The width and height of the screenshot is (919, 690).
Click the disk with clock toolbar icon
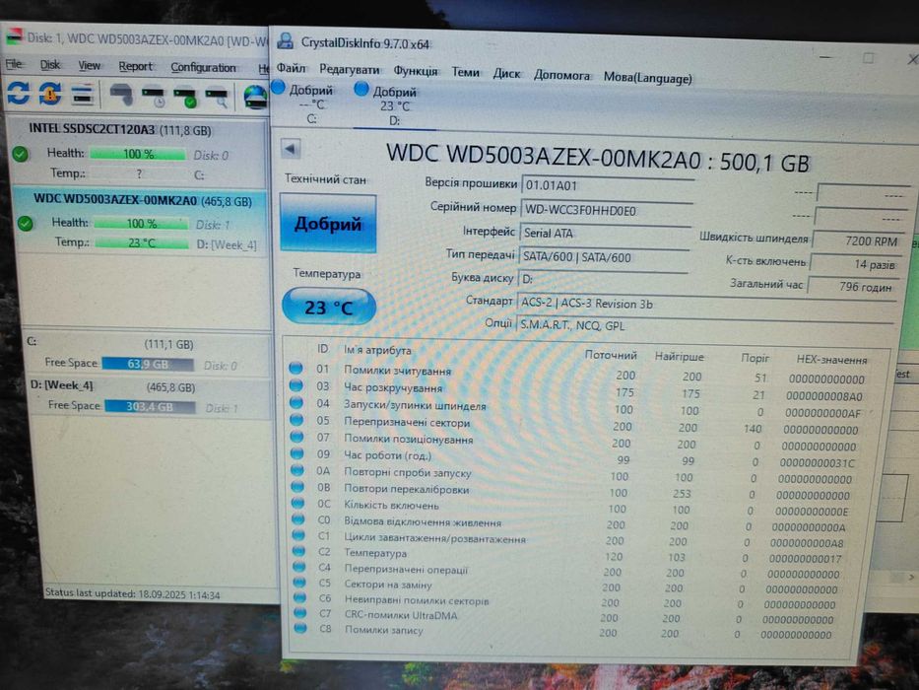(154, 97)
